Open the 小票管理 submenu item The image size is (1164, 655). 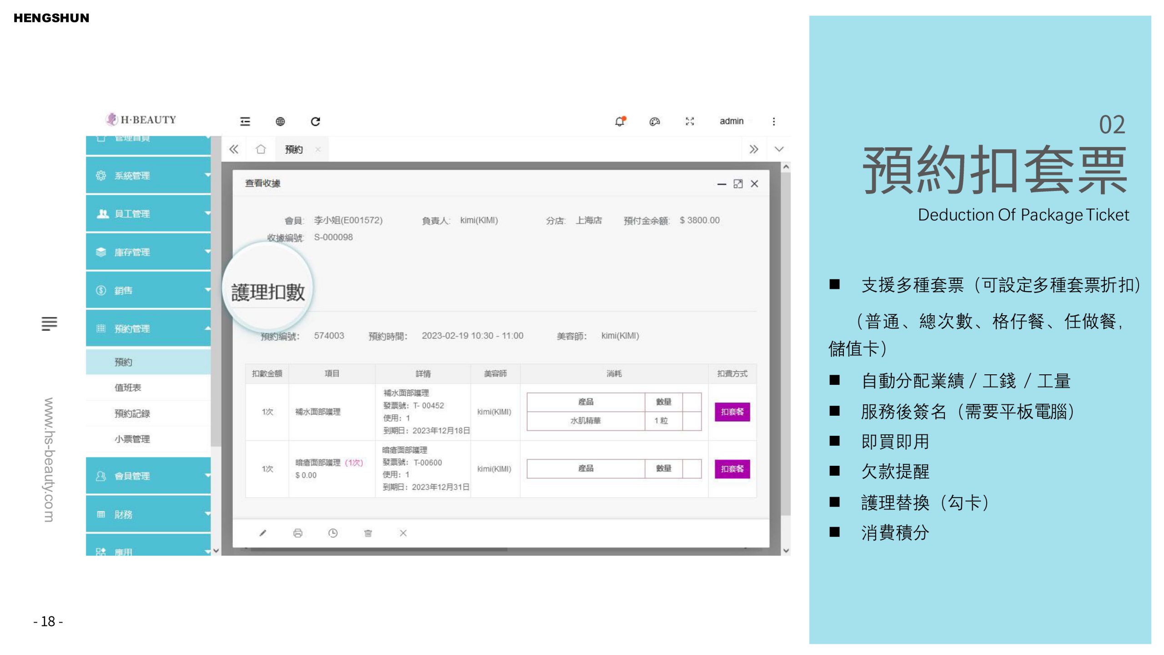coord(148,439)
